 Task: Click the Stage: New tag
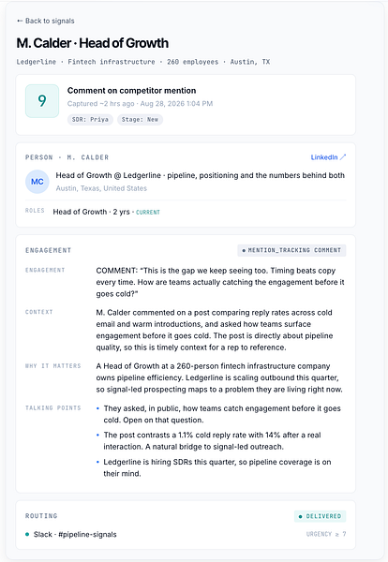(140, 119)
